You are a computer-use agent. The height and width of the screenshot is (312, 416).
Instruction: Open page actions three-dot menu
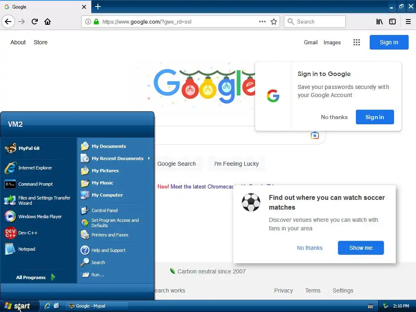pyautogui.click(x=262, y=22)
